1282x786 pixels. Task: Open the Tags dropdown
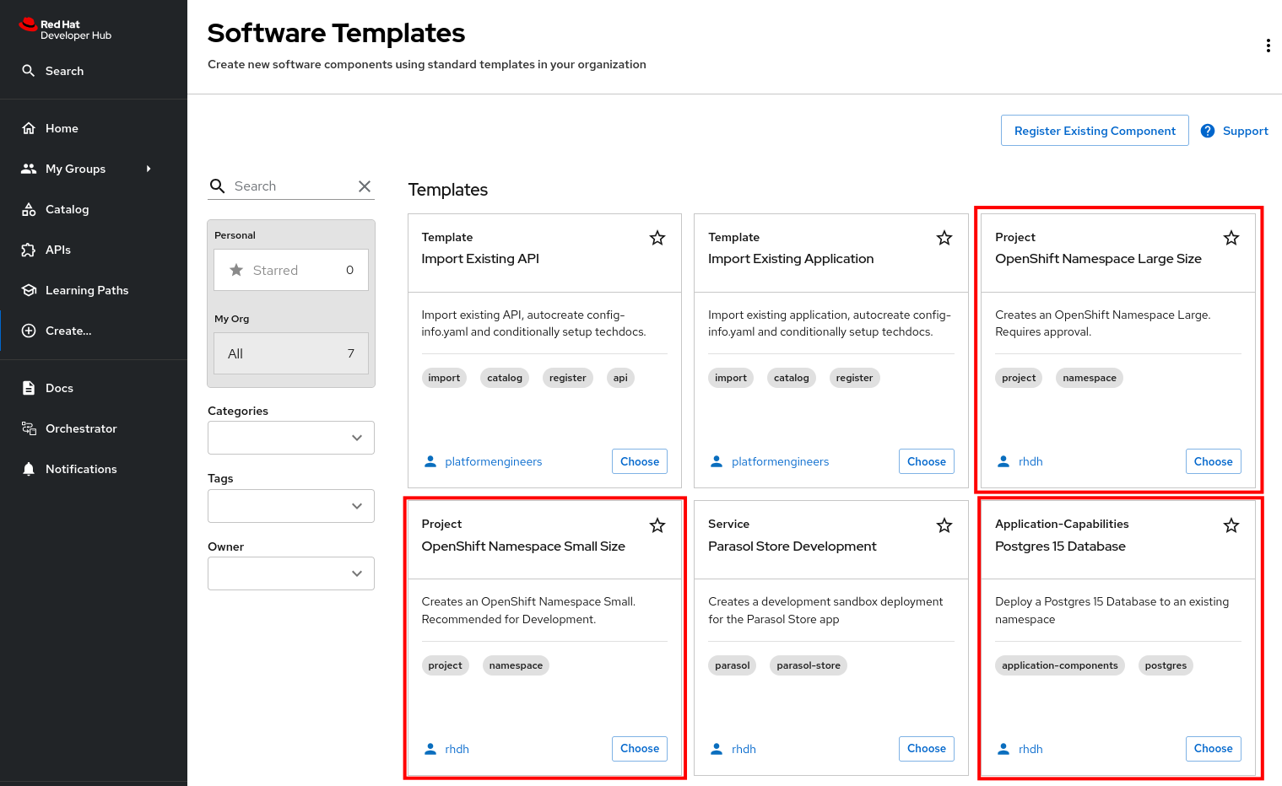[291, 506]
